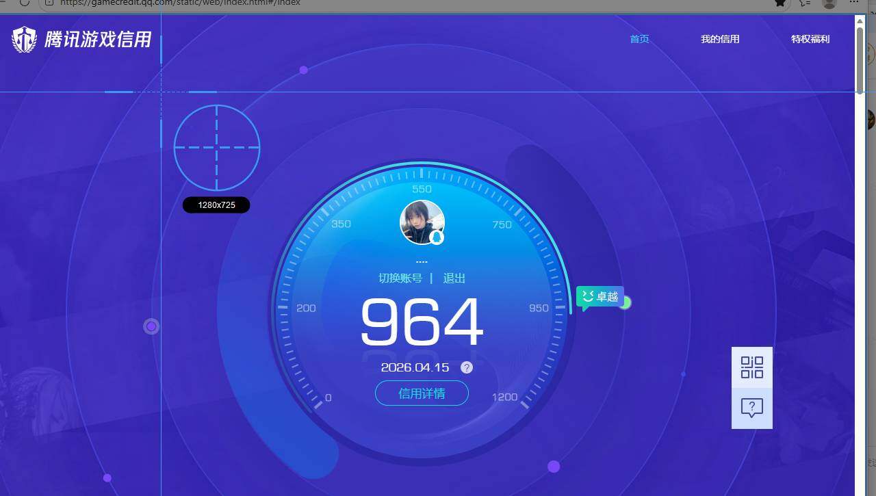Click the page's vertical scrollbar thumb
Viewport: 876px width, 496px height.
[860, 60]
